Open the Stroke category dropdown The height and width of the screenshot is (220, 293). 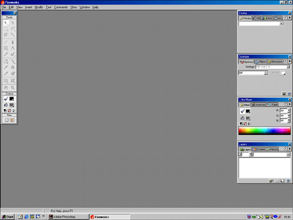tap(281, 23)
